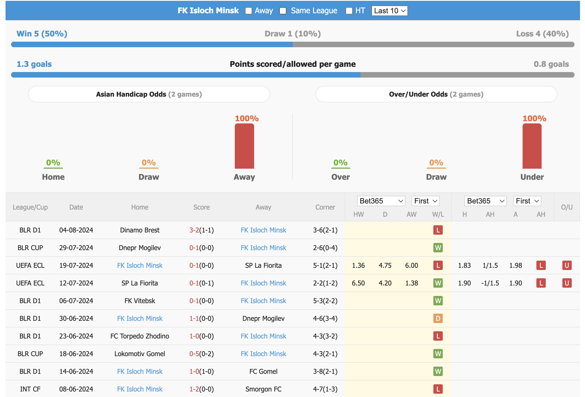This screenshot has width=585, height=397.
Task: Open FK Isloch Minsk link in 06-07-2024 row
Action: pos(263,301)
